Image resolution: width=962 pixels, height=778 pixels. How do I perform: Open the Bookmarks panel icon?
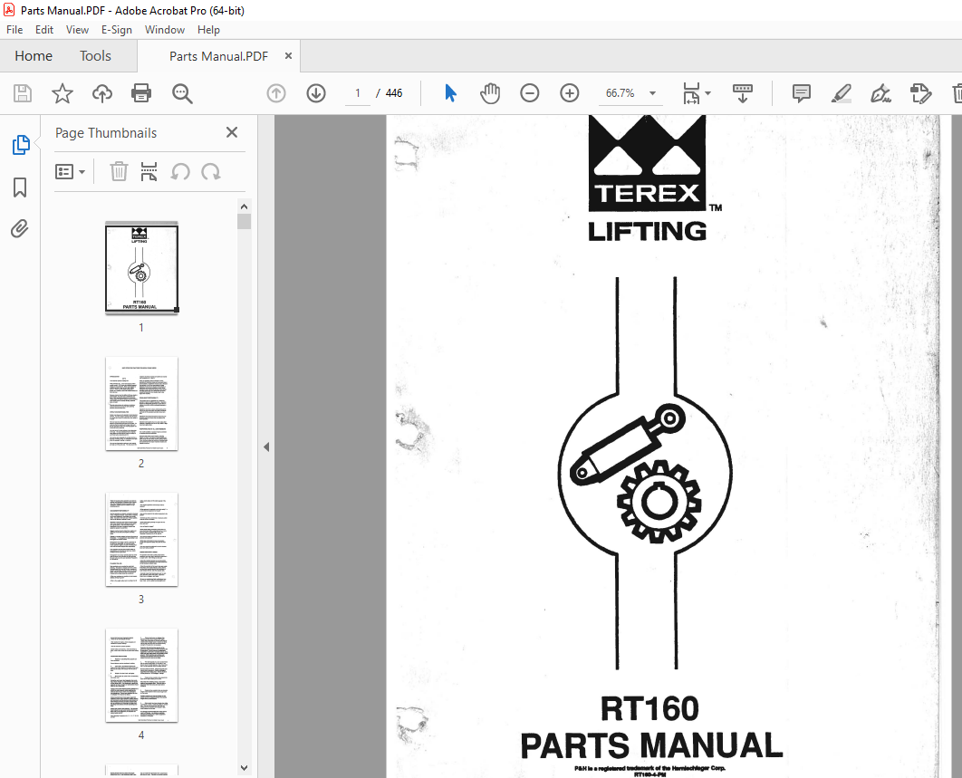click(20, 187)
